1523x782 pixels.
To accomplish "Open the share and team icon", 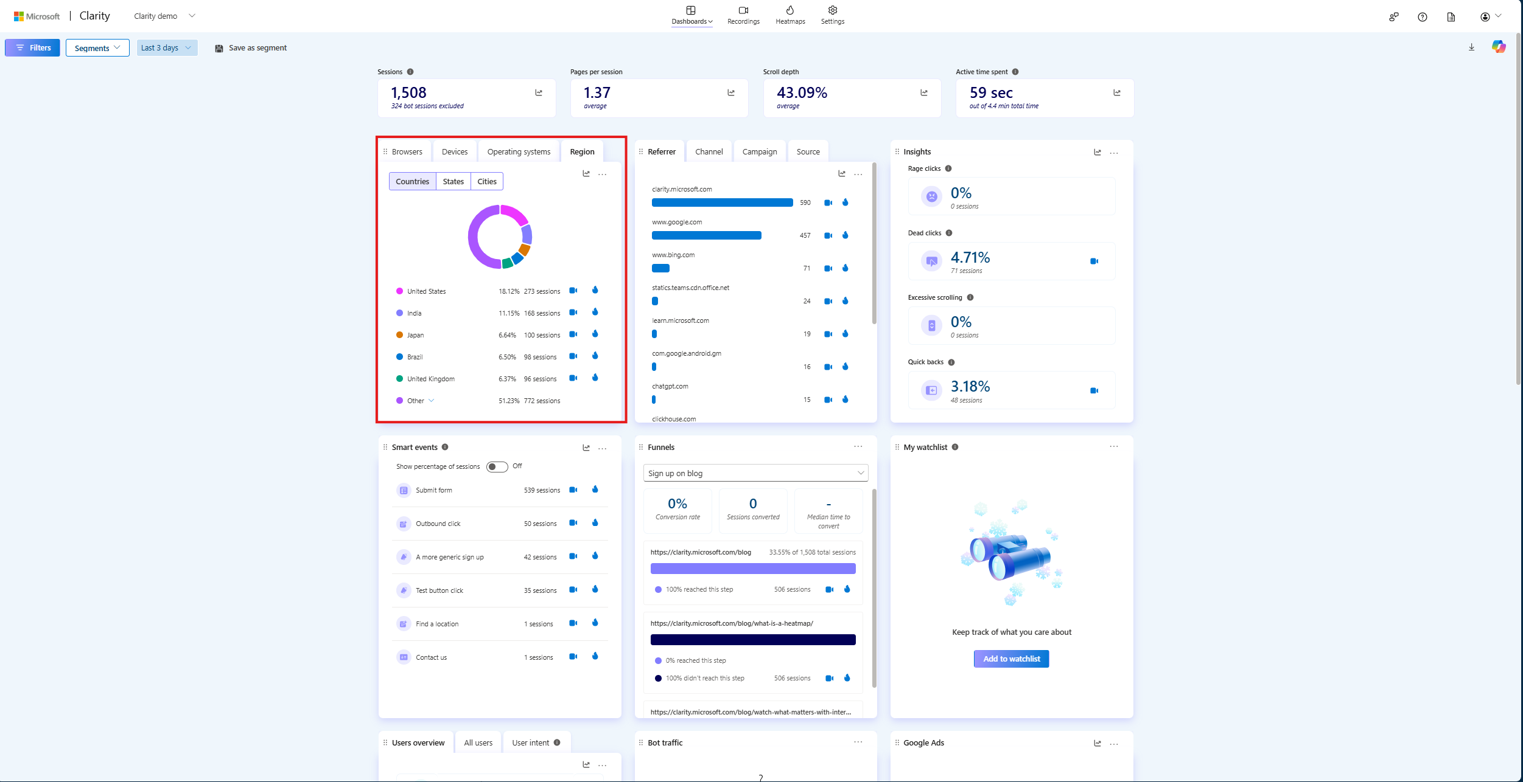I will point(1394,17).
